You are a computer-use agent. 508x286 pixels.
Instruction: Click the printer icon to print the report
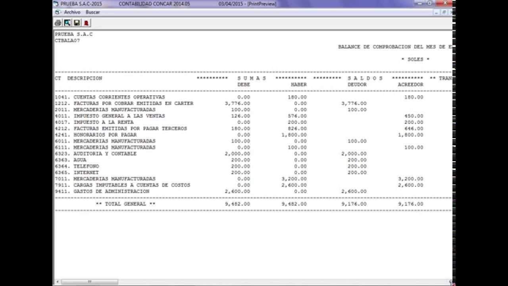click(58, 23)
